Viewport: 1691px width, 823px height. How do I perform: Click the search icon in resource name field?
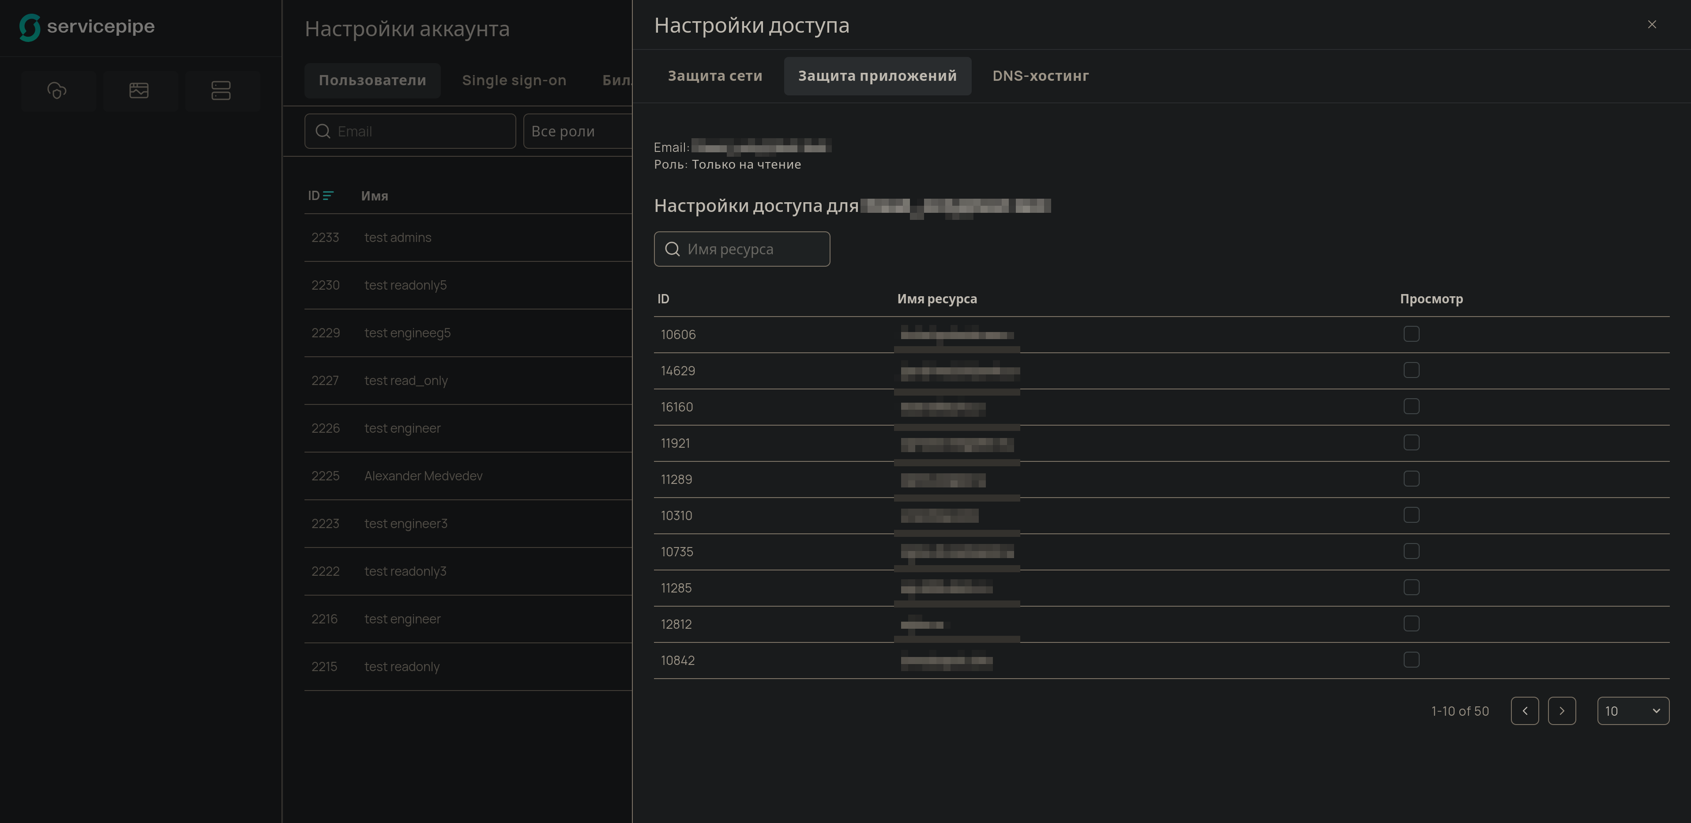[672, 249]
